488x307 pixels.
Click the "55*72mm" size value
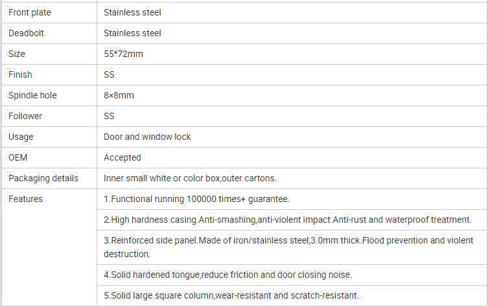click(x=123, y=54)
